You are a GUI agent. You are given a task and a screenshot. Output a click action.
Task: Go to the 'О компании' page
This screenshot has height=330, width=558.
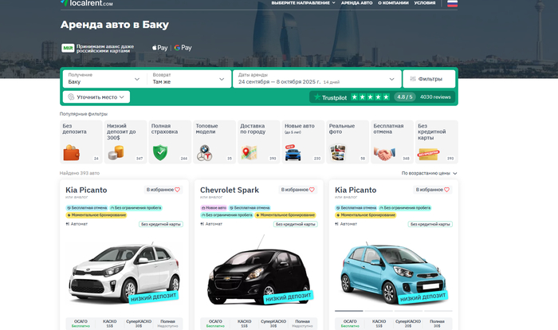(x=394, y=3)
